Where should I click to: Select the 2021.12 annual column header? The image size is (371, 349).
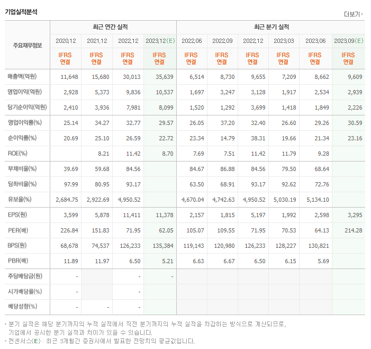[x=97, y=41]
